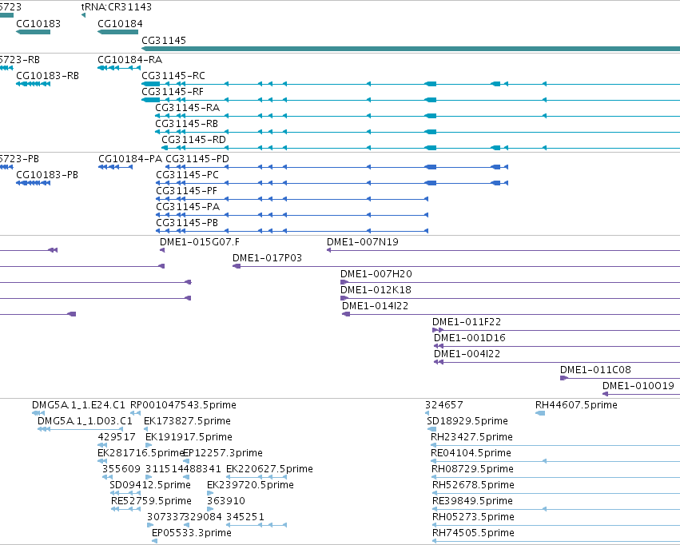Select clone DME1-011C08
The image size is (680, 545).
[595, 370]
